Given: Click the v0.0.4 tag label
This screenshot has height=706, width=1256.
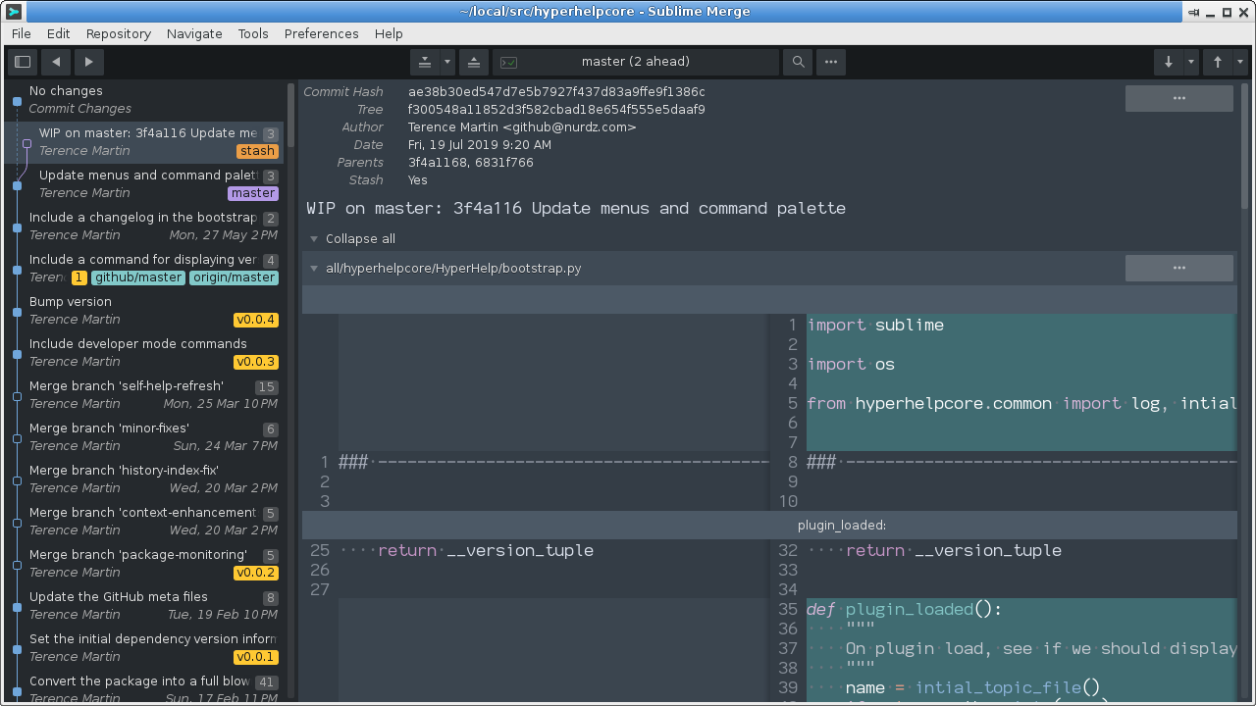Looking at the screenshot, I should click(x=256, y=320).
